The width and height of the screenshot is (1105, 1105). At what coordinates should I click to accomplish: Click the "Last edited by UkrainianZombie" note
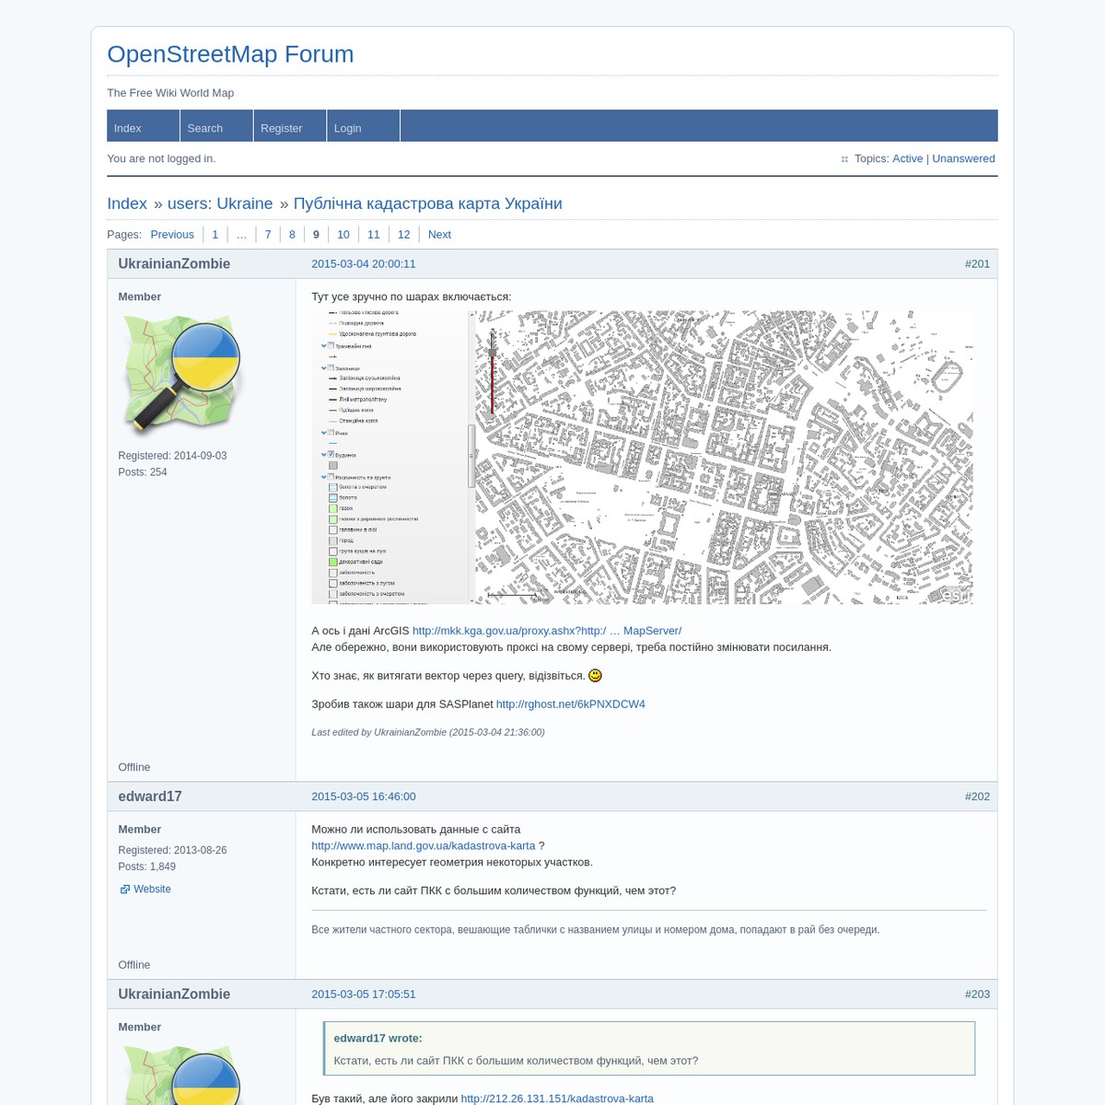428,732
